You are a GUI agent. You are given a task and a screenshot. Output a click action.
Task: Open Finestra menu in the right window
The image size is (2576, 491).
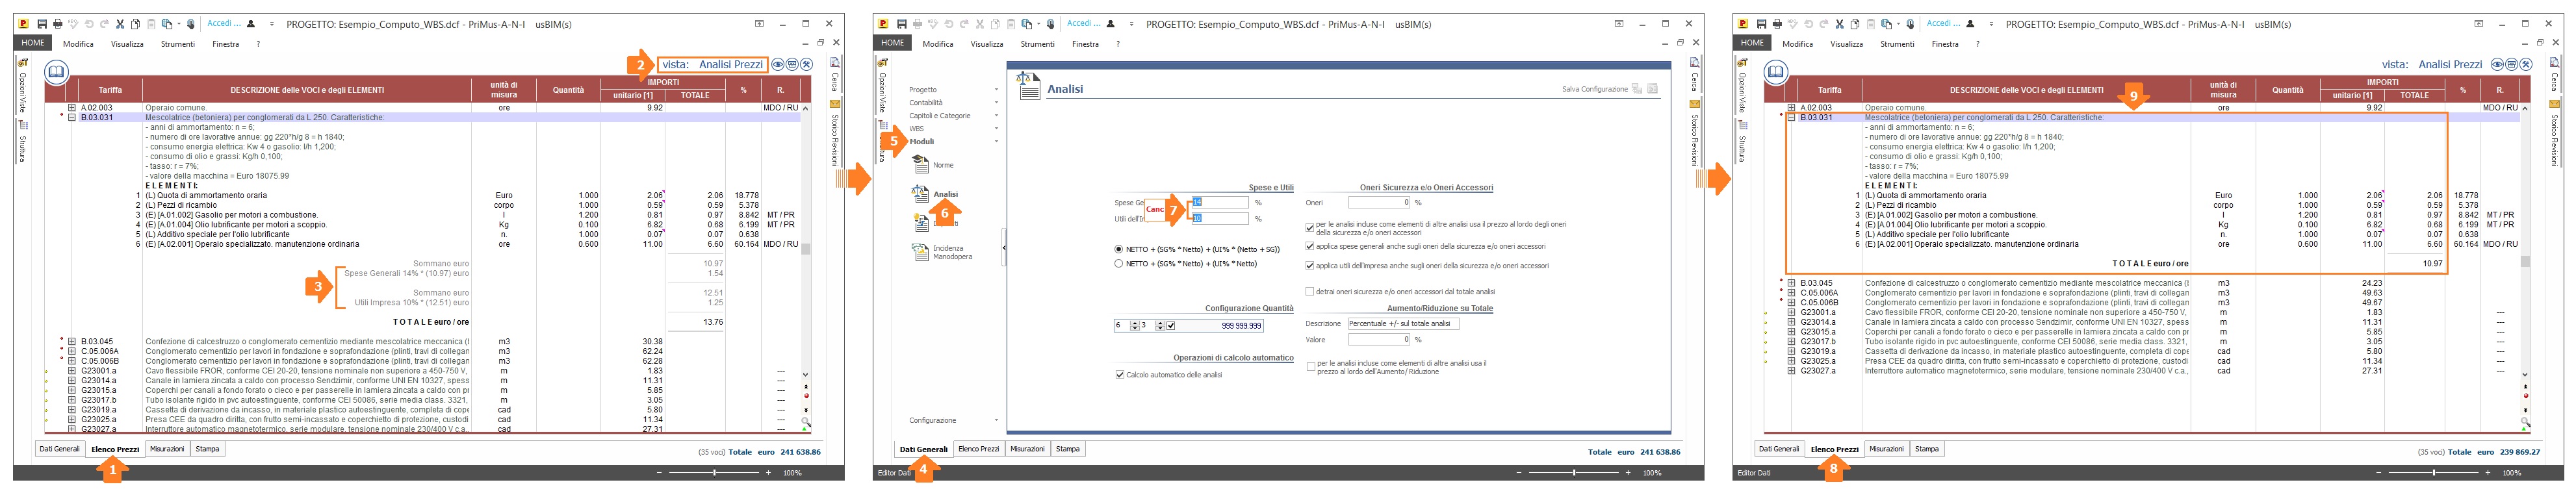[x=1945, y=44]
